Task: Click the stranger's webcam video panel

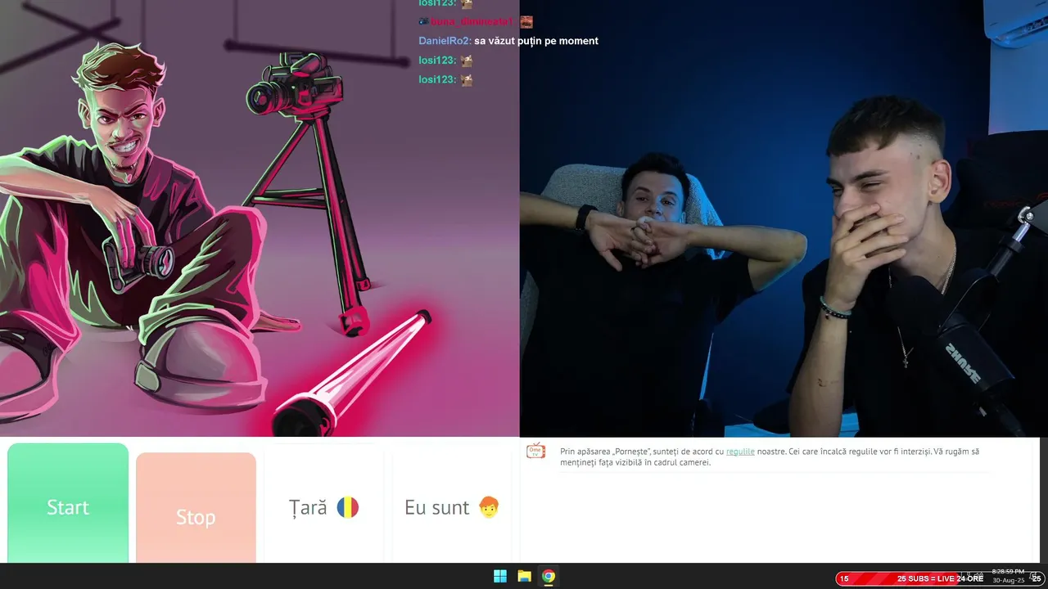Action: click(784, 218)
